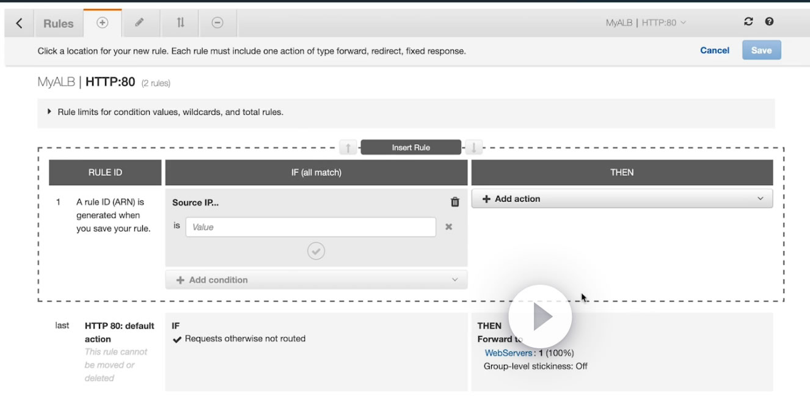810x410 pixels.
Task: Open the Add action dropdown
Action: [x=622, y=199]
